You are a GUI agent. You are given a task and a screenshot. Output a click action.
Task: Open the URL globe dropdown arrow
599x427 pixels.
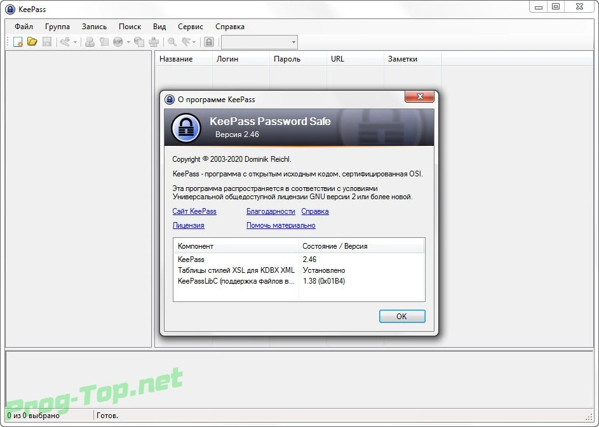point(128,42)
